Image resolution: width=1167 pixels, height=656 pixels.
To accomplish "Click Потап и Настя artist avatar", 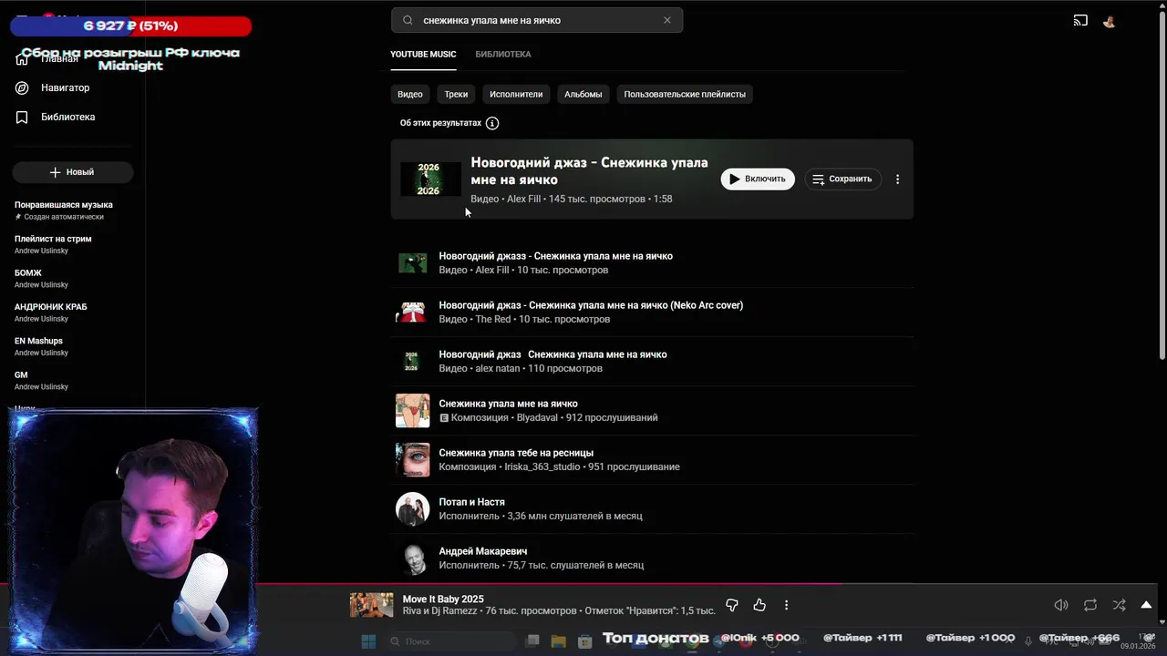I will 412,509.
